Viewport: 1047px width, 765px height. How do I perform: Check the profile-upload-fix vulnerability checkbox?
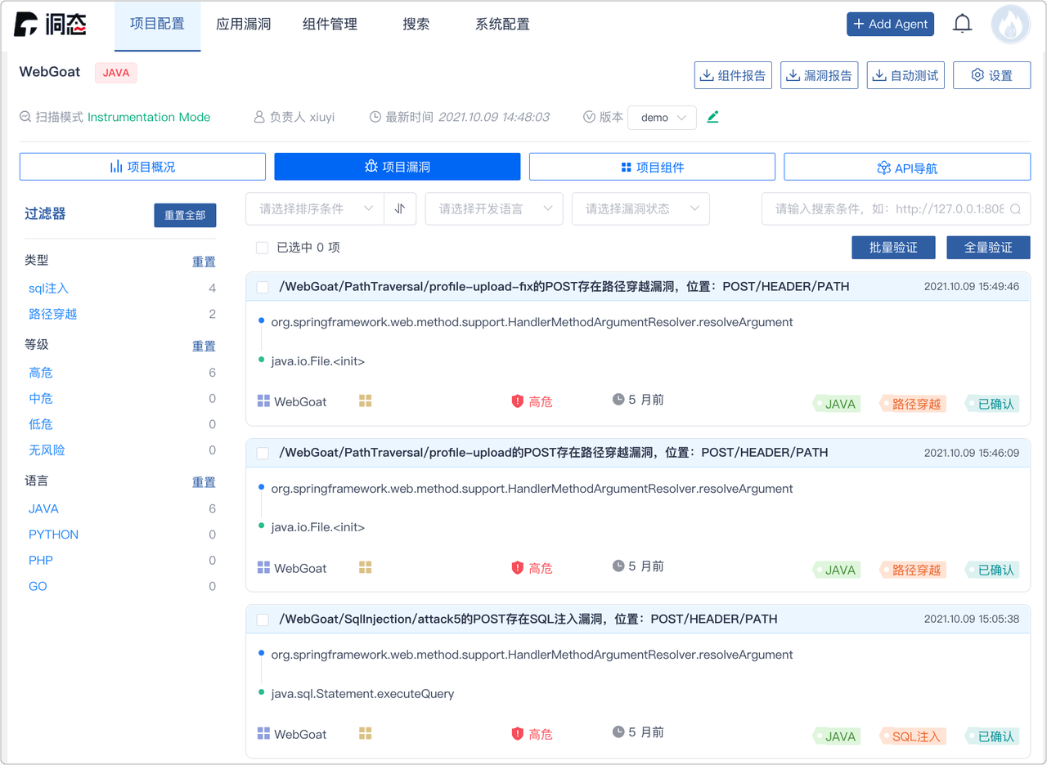pyautogui.click(x=263, y=287)
